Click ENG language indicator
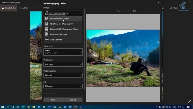Screen dimensions: 193x109 point(174,107)
